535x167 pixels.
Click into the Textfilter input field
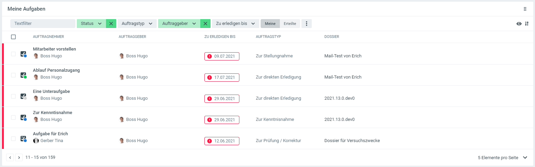point(43,24)
